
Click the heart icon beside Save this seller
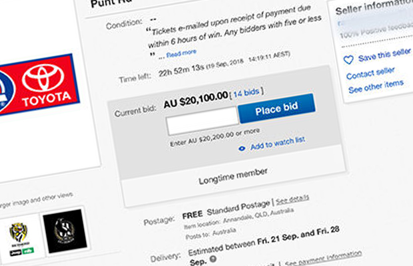coord(348,60)
